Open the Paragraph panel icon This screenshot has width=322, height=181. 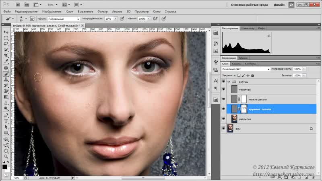tap(216, 88)
